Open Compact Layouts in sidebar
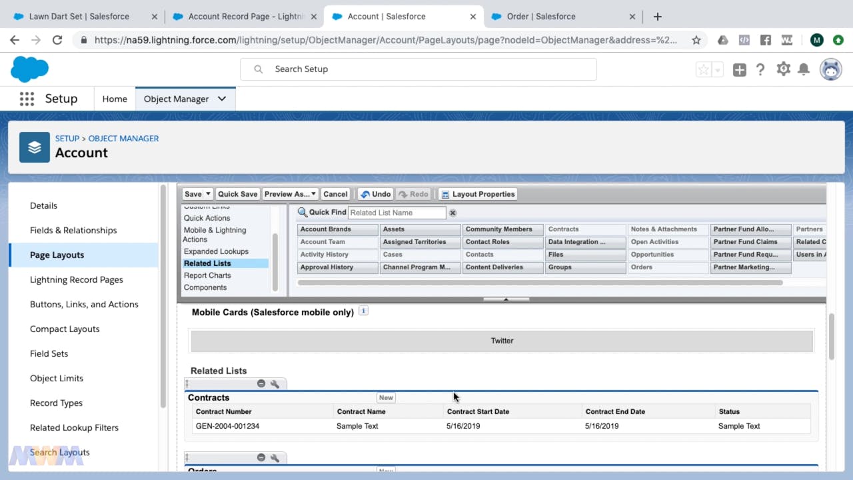The width and height of the screenshot is (853, 480). pos(65,329)
